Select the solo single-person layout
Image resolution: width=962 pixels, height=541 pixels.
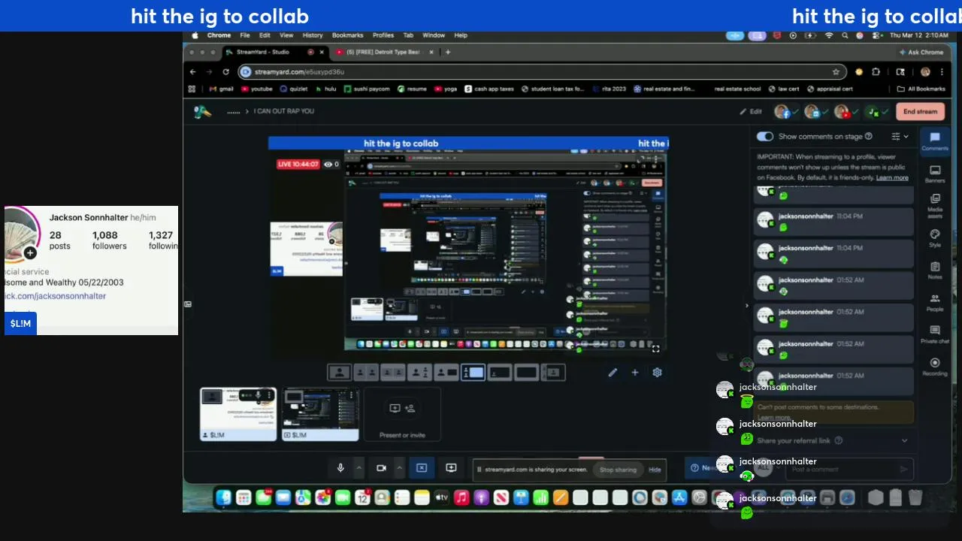pos(340,372)
